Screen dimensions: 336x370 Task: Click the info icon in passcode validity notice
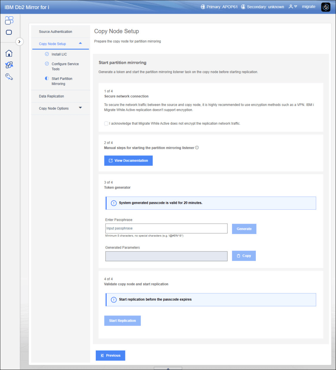(x=114, y=203)
